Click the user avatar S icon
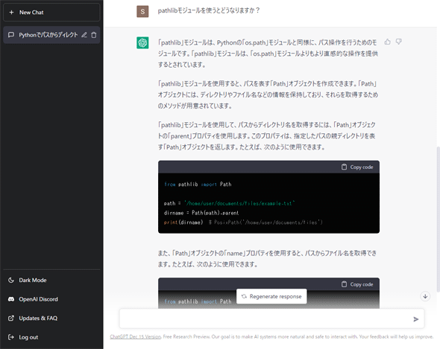 point(142,11)
